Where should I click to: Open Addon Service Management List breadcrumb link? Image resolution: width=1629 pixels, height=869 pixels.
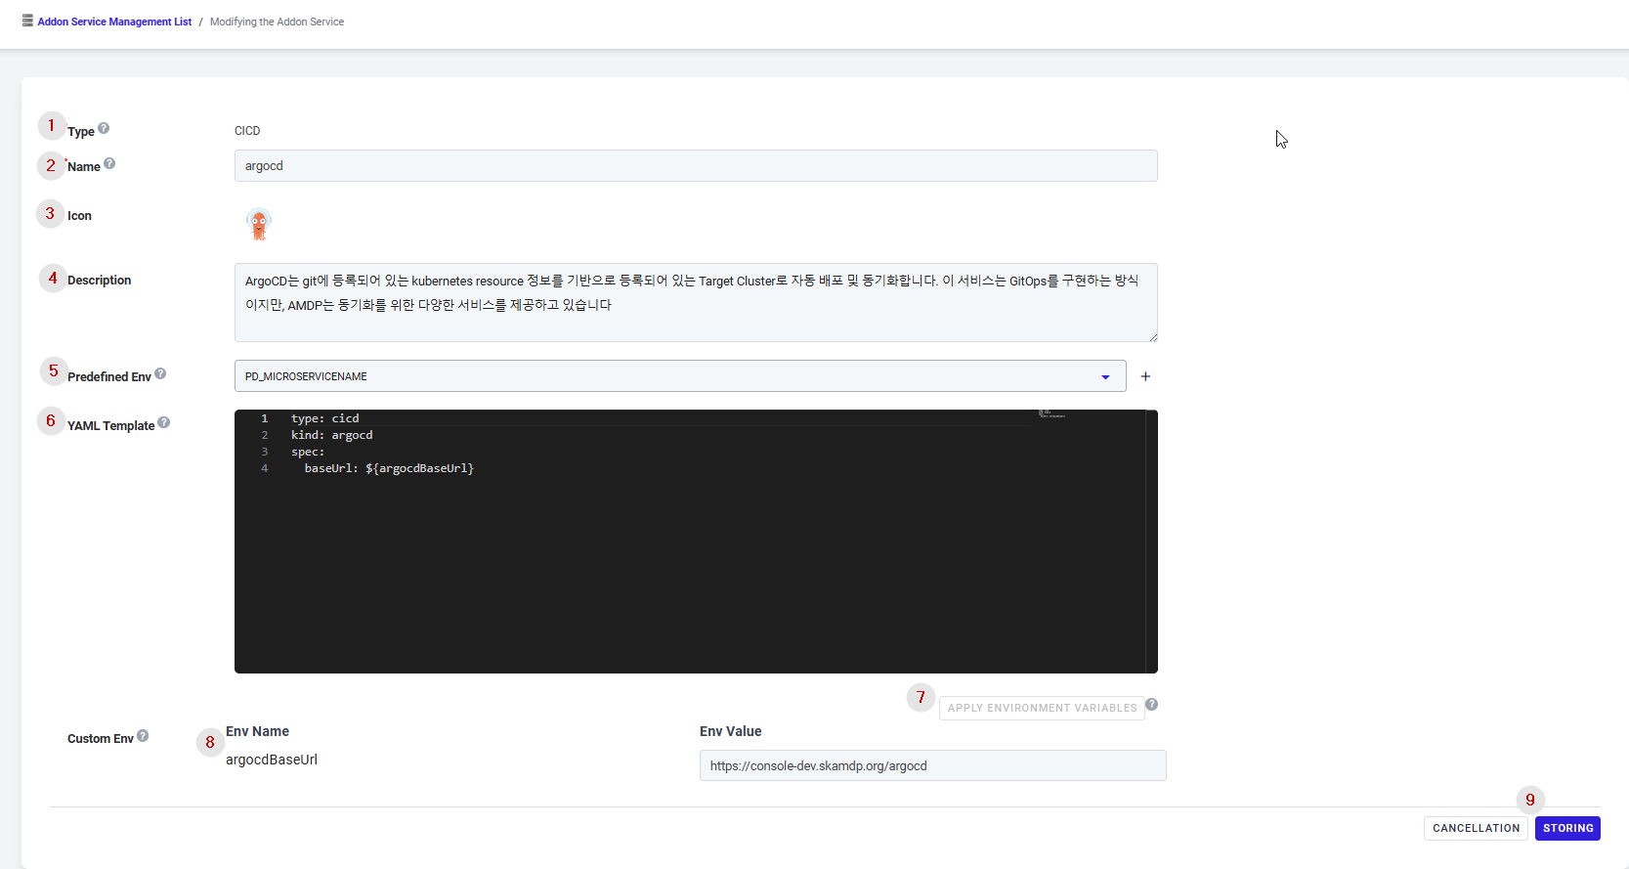coord(114,22)
